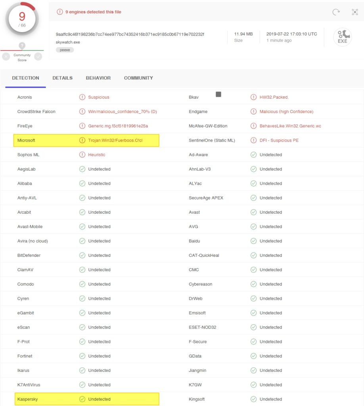Viewport: 364px width, 406px height.
Task: Click the green check icon for Avast
Action: coord(253,212)
